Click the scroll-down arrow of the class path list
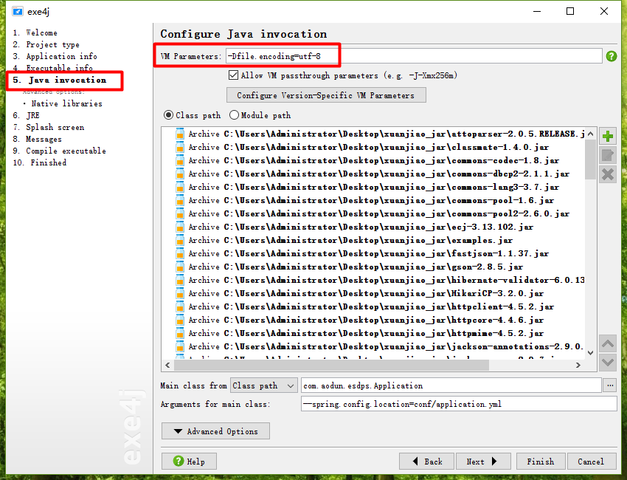The height and width of the screenshot is (480, 627). click(x=590, y=353)
